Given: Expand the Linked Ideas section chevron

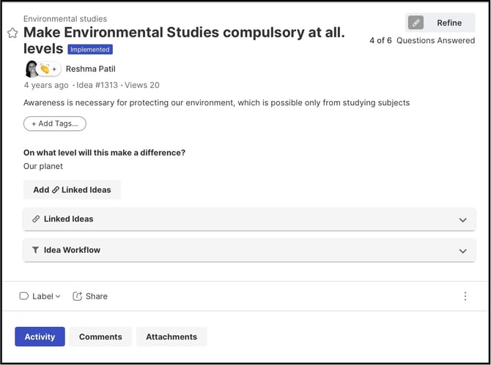Looking at the screenshot, I should point(462,219).
